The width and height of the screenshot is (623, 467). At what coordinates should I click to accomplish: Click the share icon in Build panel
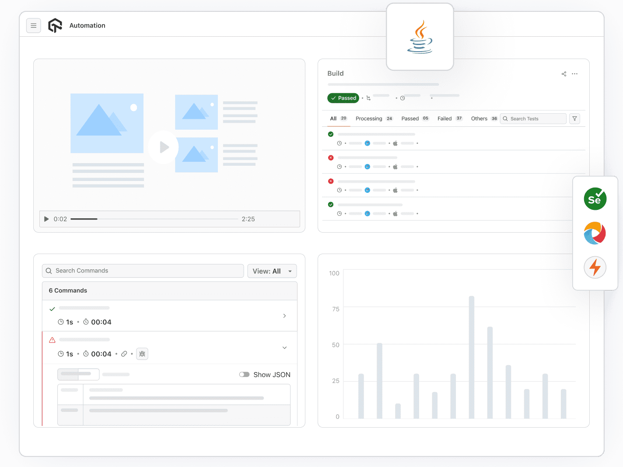(x=564, y=74)
